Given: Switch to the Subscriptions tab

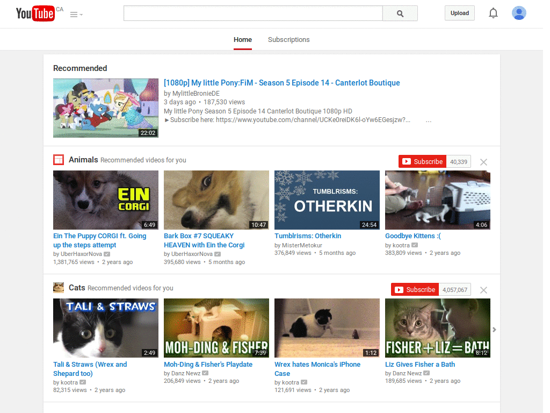Looking at the screenshot, I should (x=288, y=40).
